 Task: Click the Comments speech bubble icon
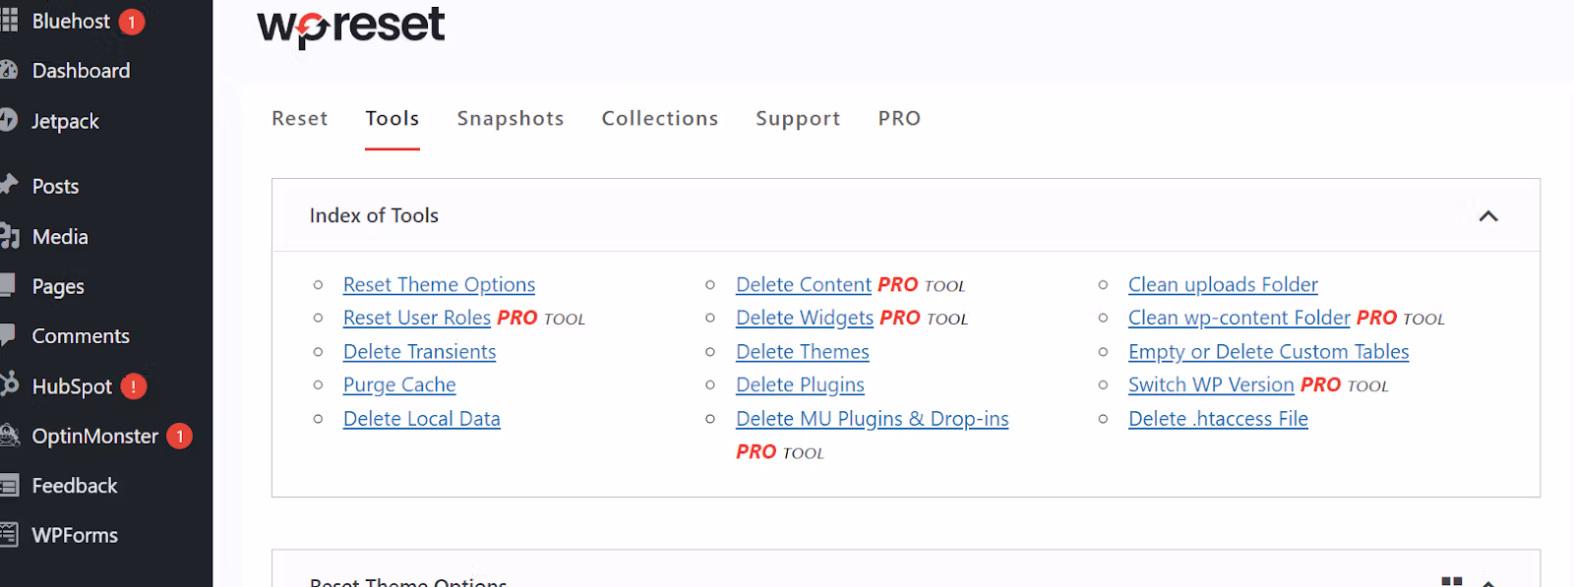point(10,335)
